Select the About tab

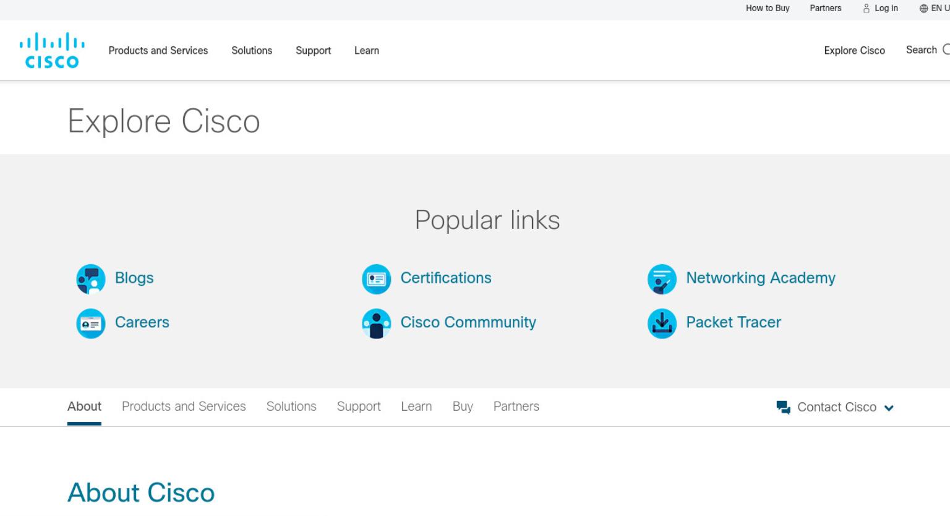pos(84,406)
